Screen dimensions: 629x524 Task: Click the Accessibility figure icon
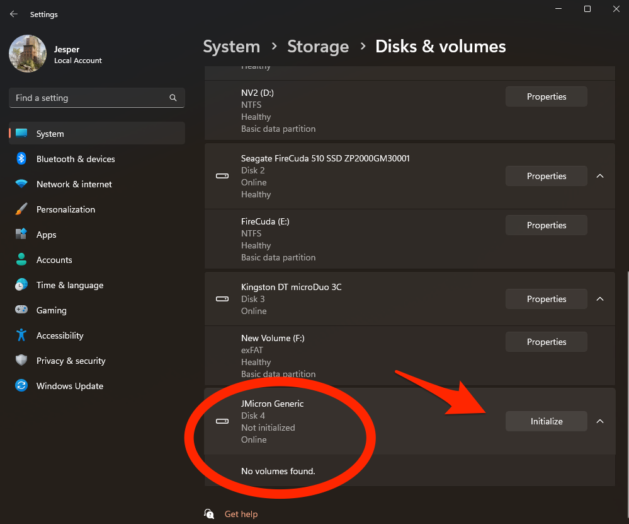[x=21, y=335]
